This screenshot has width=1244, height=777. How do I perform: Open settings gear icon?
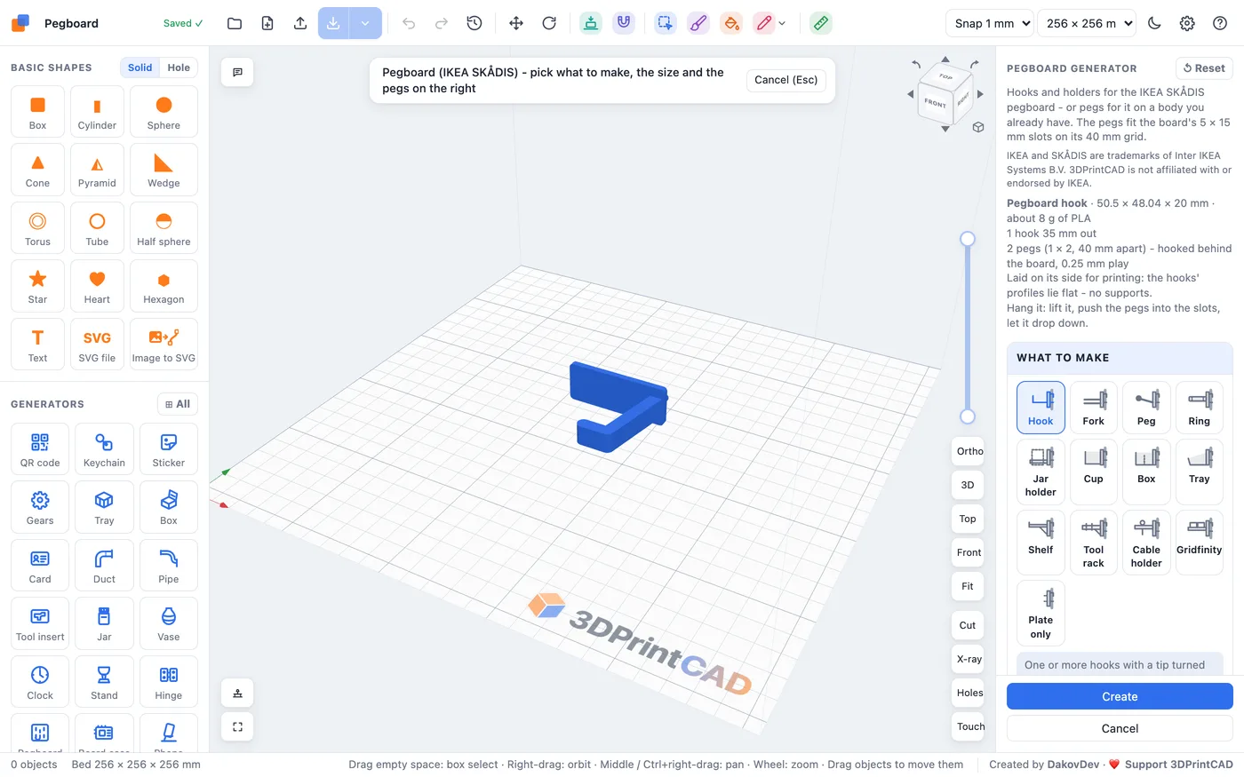coord(1187,23)
